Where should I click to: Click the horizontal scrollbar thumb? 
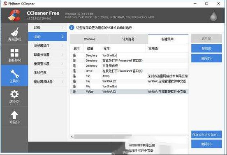tap(103, 136)
